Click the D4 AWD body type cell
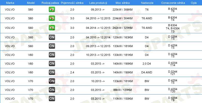This screenshot has width=202, height=103. (147, 72)
